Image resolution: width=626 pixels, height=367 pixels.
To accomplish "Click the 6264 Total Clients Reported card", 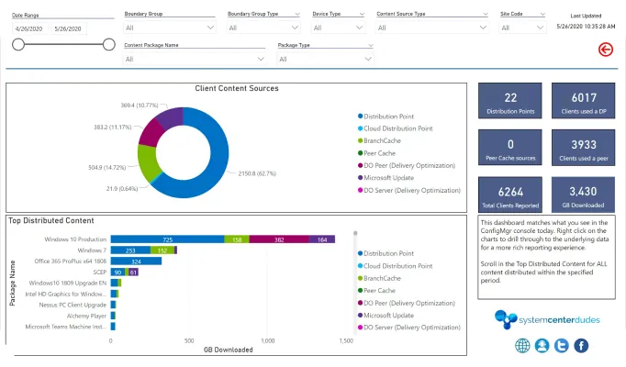I will (509, 195).
